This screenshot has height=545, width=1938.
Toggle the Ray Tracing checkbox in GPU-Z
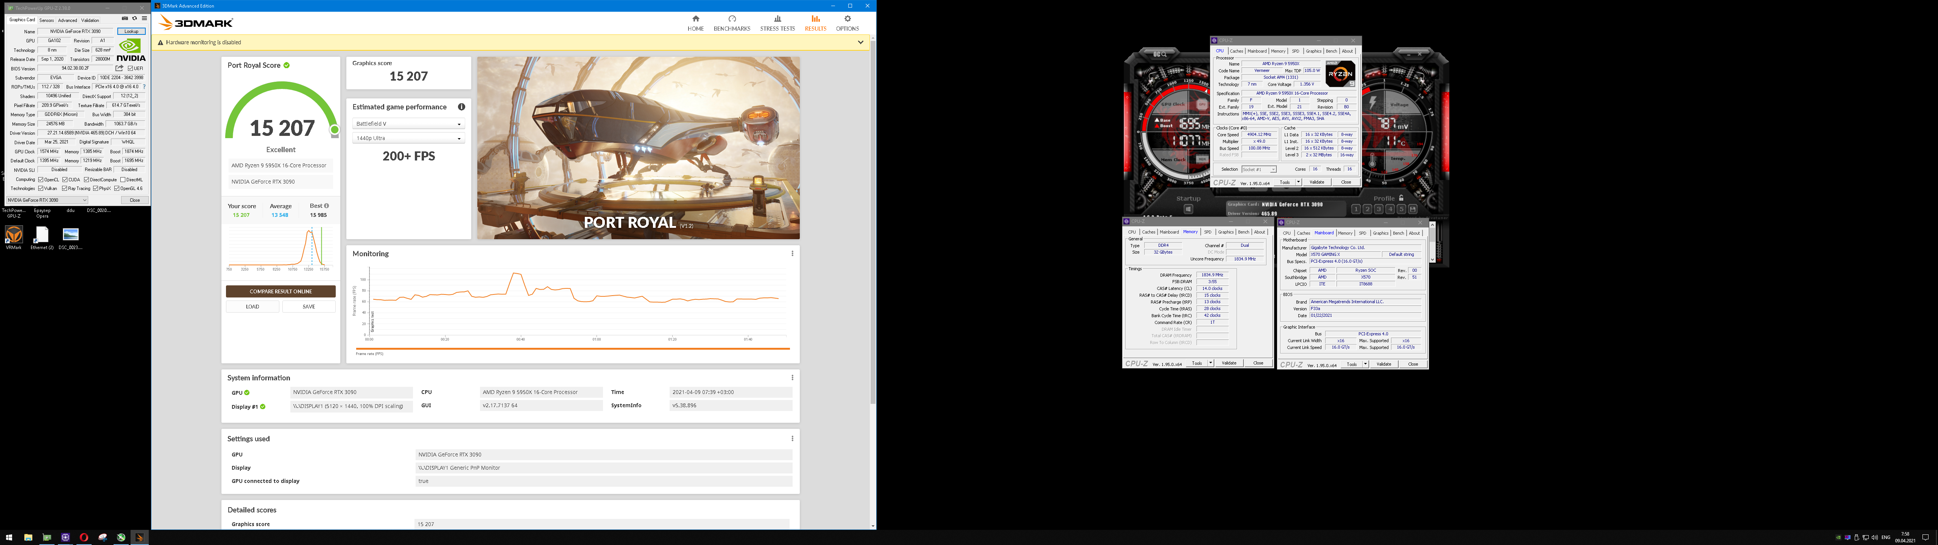pos(65,189)
